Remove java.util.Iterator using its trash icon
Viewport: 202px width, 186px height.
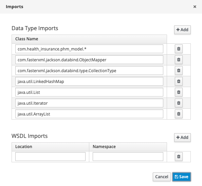179,103
